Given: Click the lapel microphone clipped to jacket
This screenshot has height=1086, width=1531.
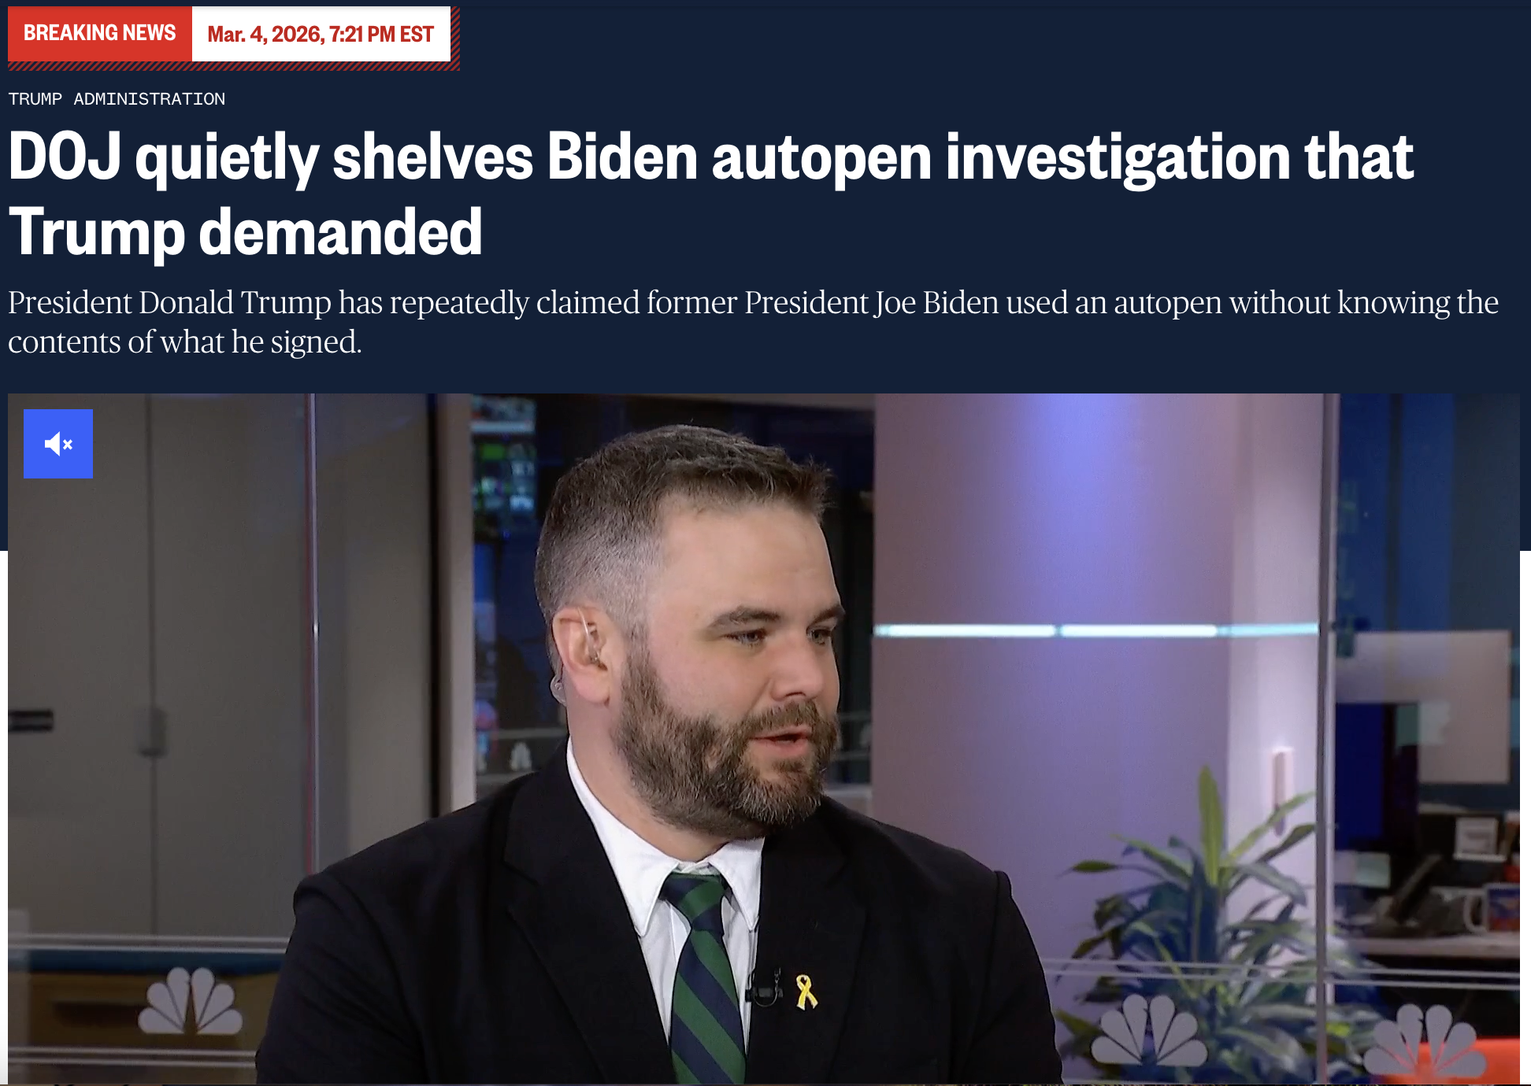Looking at the screenshot, I should (x=762, y=988).
